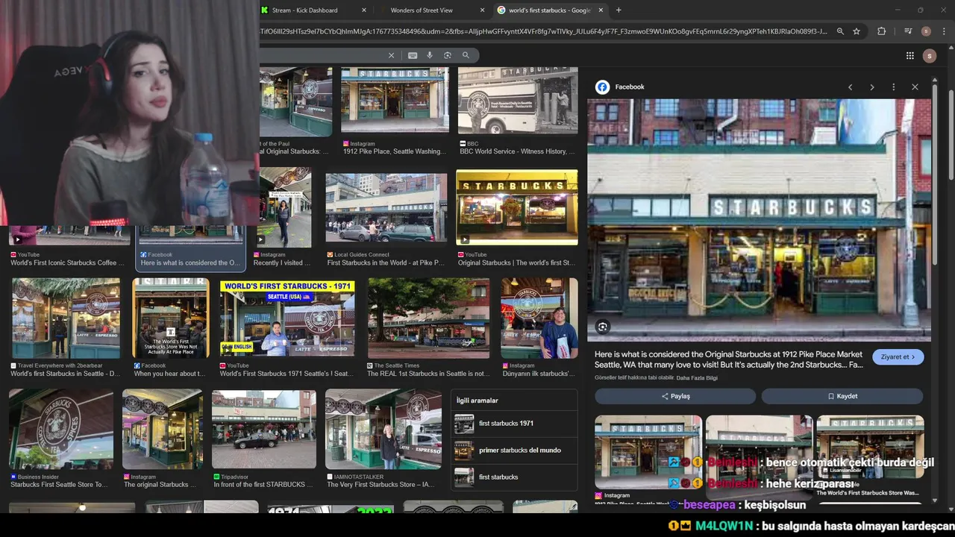Open the Daha Fazla Bilgi link
The image size is (955, 537).
coord(697,378)
